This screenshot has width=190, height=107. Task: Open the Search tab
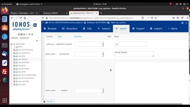pos(104,29)
